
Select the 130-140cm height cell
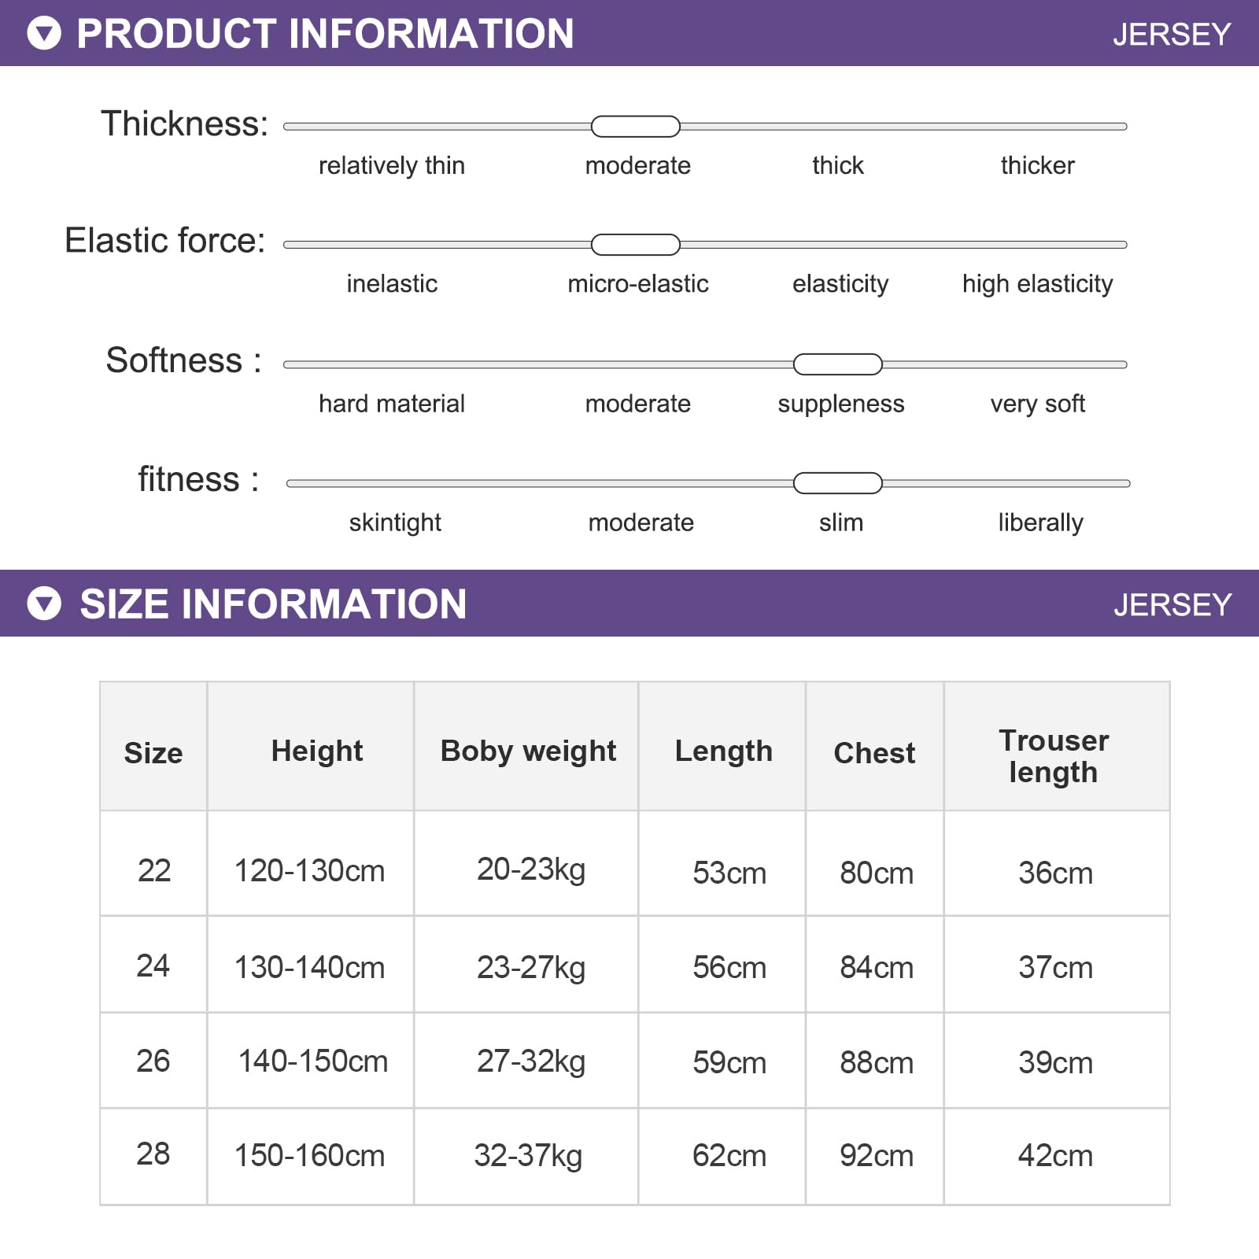pos(310,965)
